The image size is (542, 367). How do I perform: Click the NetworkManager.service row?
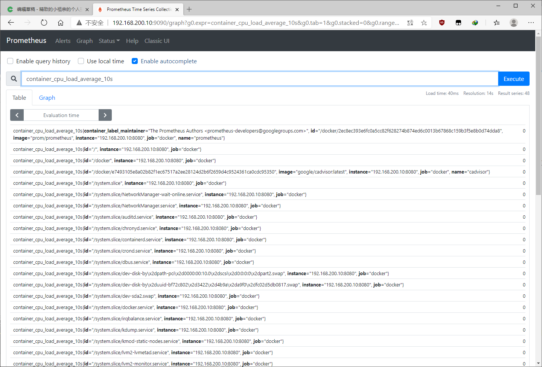[x=268, y=206]
